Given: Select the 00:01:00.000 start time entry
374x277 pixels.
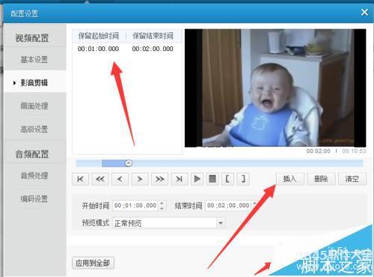Looking at the screenshot, I should coord(98,49).
